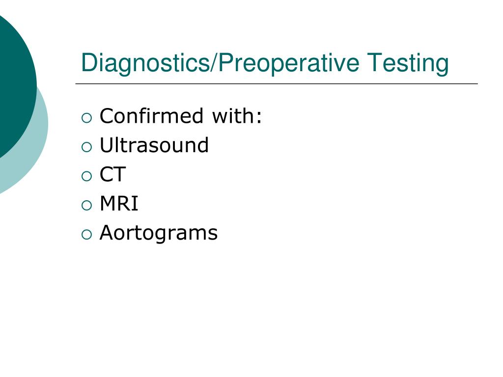Click the word with: in first bullet
The height and width of the screenshot is (377, 503).
tap(237, 116)
